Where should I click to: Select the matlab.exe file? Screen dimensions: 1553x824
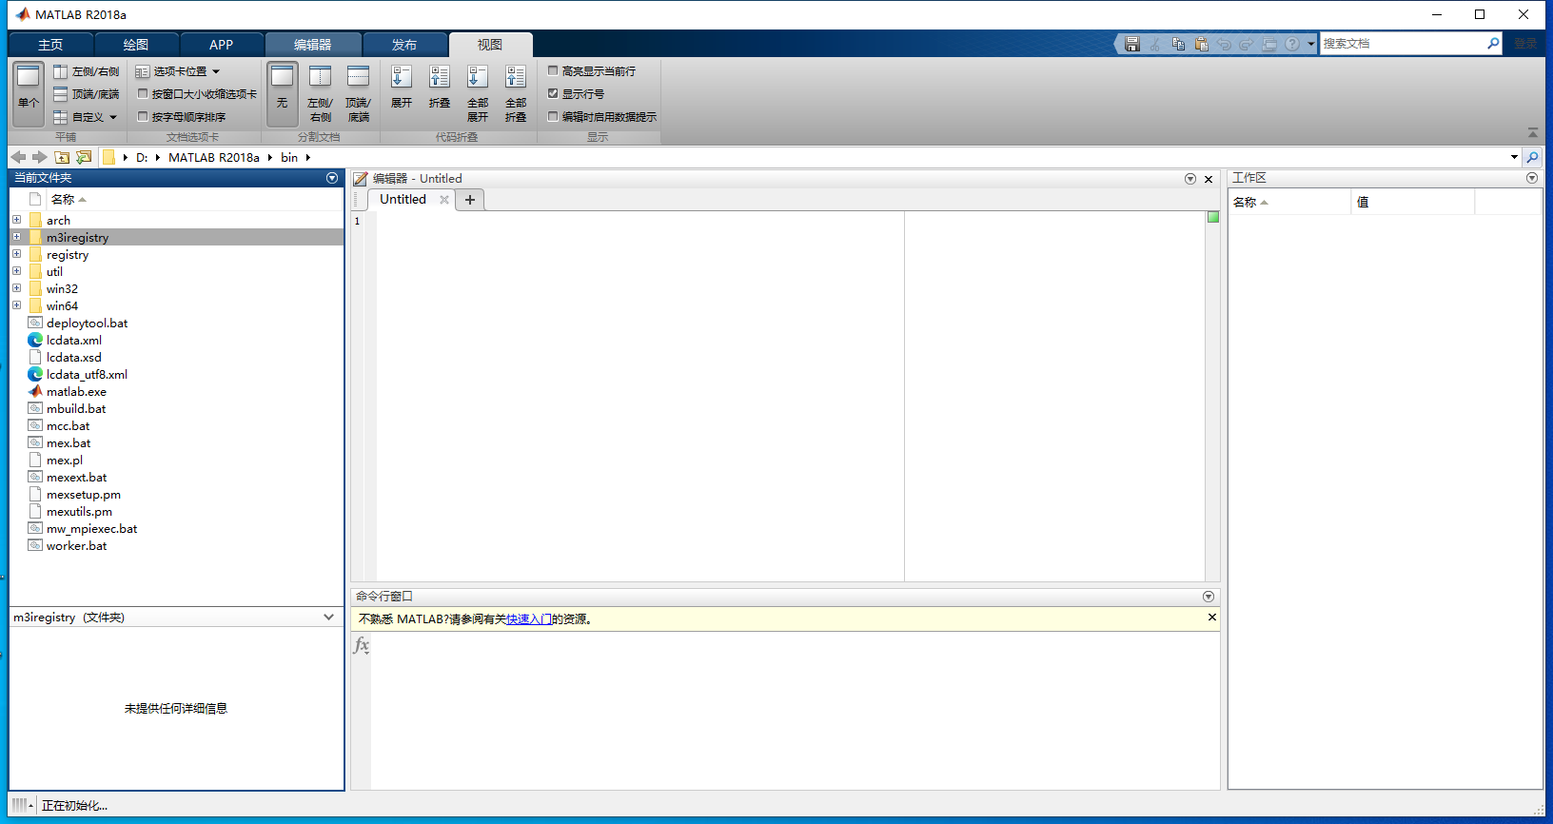(x=76, y=392)
